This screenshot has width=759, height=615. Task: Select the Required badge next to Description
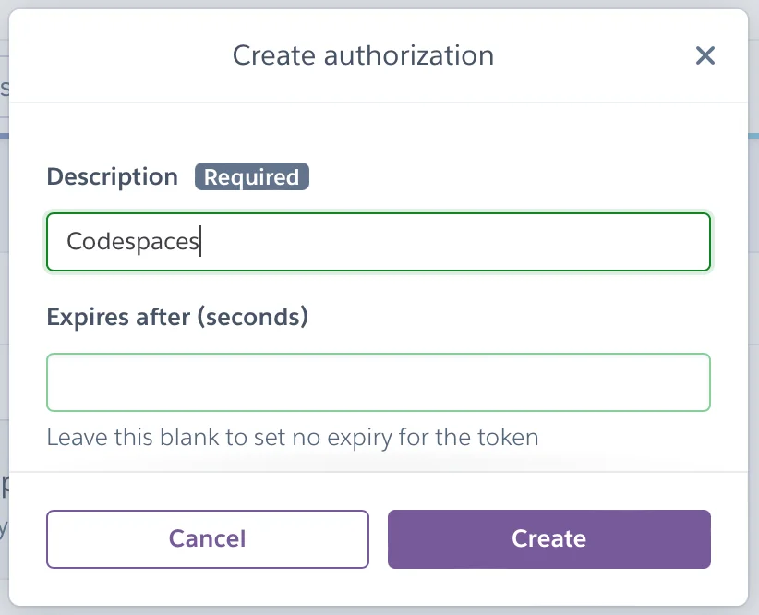pos(251,176)
